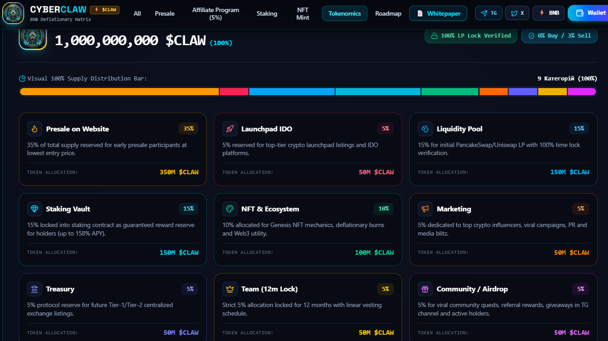Click the red Launchpad segment of distribution bar
608x341 pixels.
pos(234,92)
